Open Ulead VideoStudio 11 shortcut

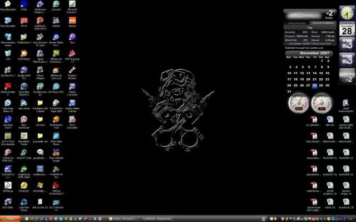click(x=40, y=56)
